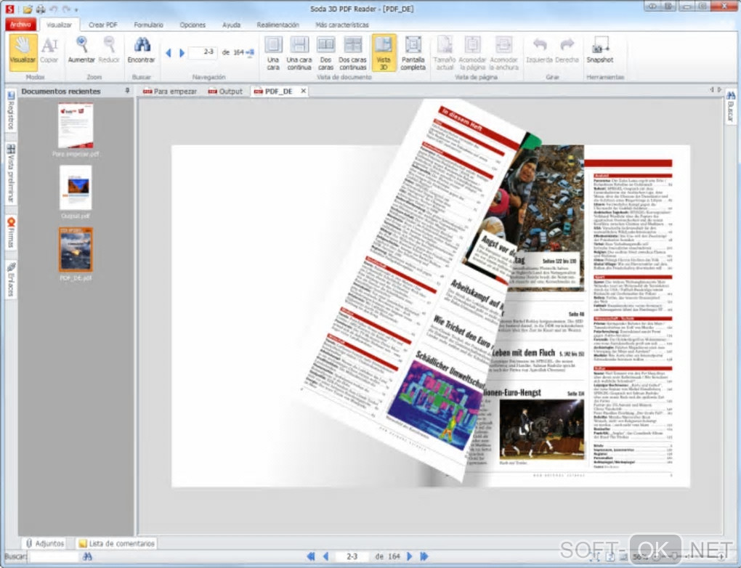741x568 pixels.
Task: Pin the Documentos recientes panel
Action: pyautogui.click(x=128, y=91)
